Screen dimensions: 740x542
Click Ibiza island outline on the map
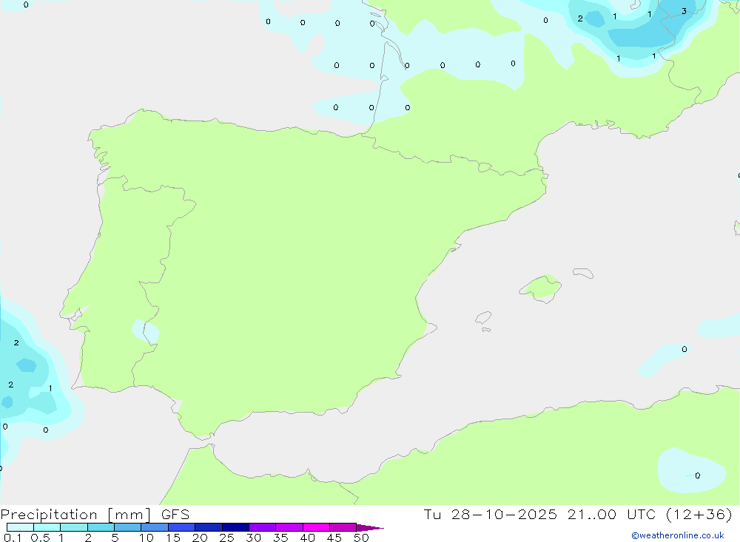coord(483,318)
